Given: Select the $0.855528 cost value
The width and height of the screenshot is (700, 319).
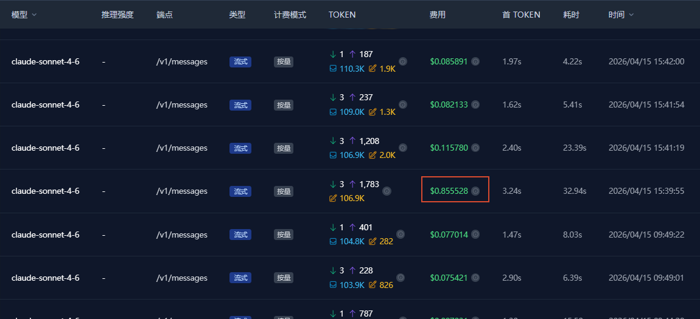Looking at the screenshot, I should (449, 191).
